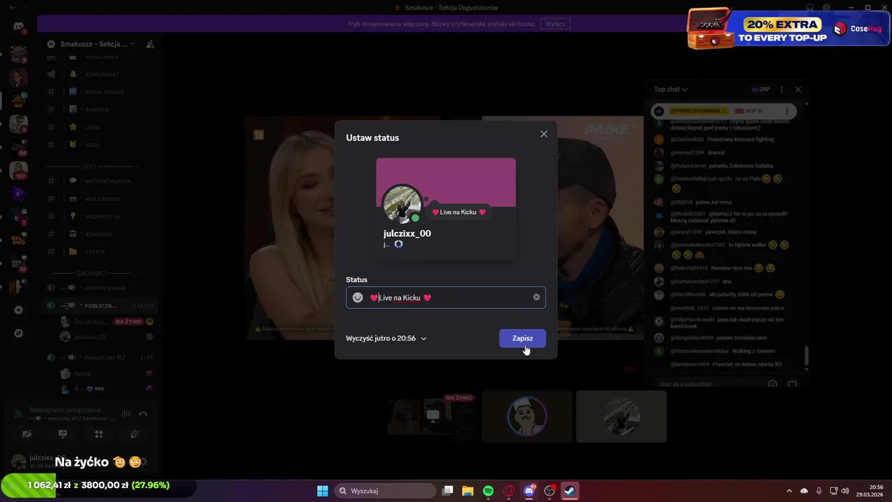Invite people with the add-members icon
Screen dimensions: 892x502
(x=150, y=44)
